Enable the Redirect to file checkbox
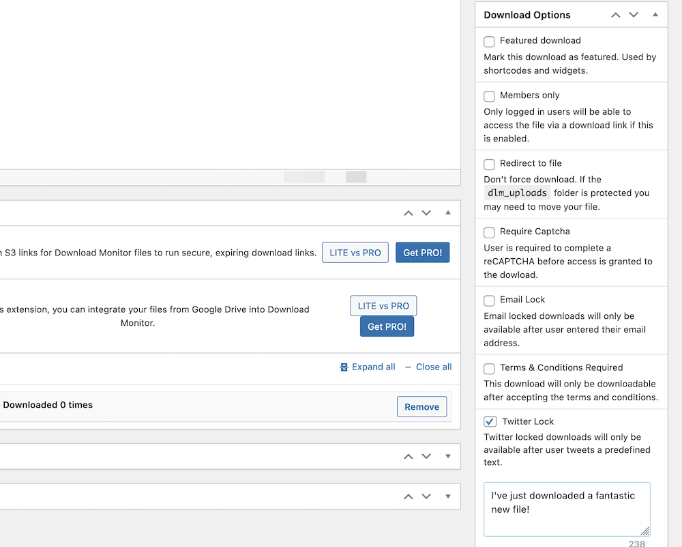The image size is (682, 547). pyautogui.click(x=489, y=164)
